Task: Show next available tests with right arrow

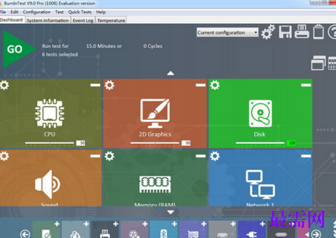Action: point(316,234)
